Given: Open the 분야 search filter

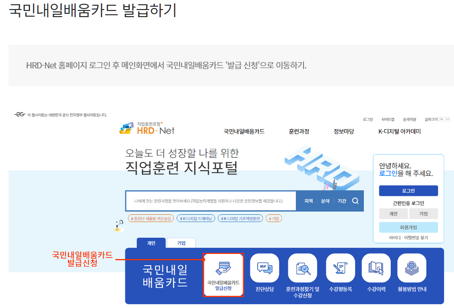Looking at the screenshot, I should (x=325, y=201).
